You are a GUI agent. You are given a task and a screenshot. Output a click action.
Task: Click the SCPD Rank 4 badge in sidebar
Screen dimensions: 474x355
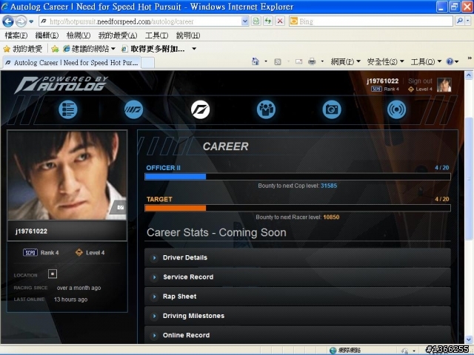[x=41, y=253]
